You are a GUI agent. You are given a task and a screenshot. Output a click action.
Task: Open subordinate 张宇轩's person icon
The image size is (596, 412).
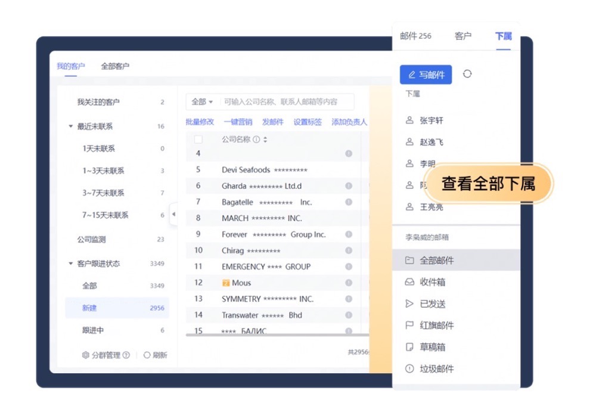(409, 120)
